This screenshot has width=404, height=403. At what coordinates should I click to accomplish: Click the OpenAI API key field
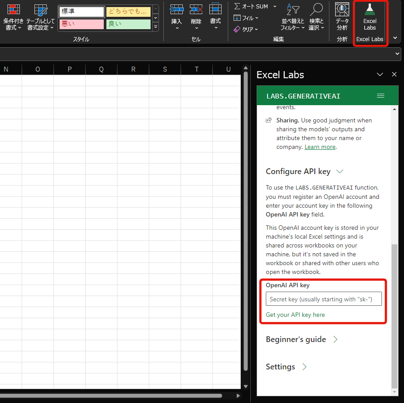324,299
